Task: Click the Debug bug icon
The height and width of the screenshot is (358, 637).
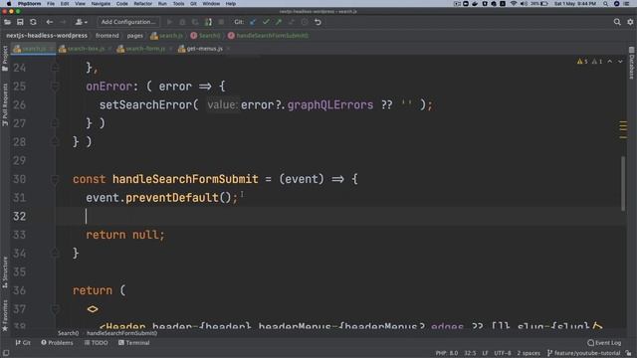Action: tap(182, 22)
